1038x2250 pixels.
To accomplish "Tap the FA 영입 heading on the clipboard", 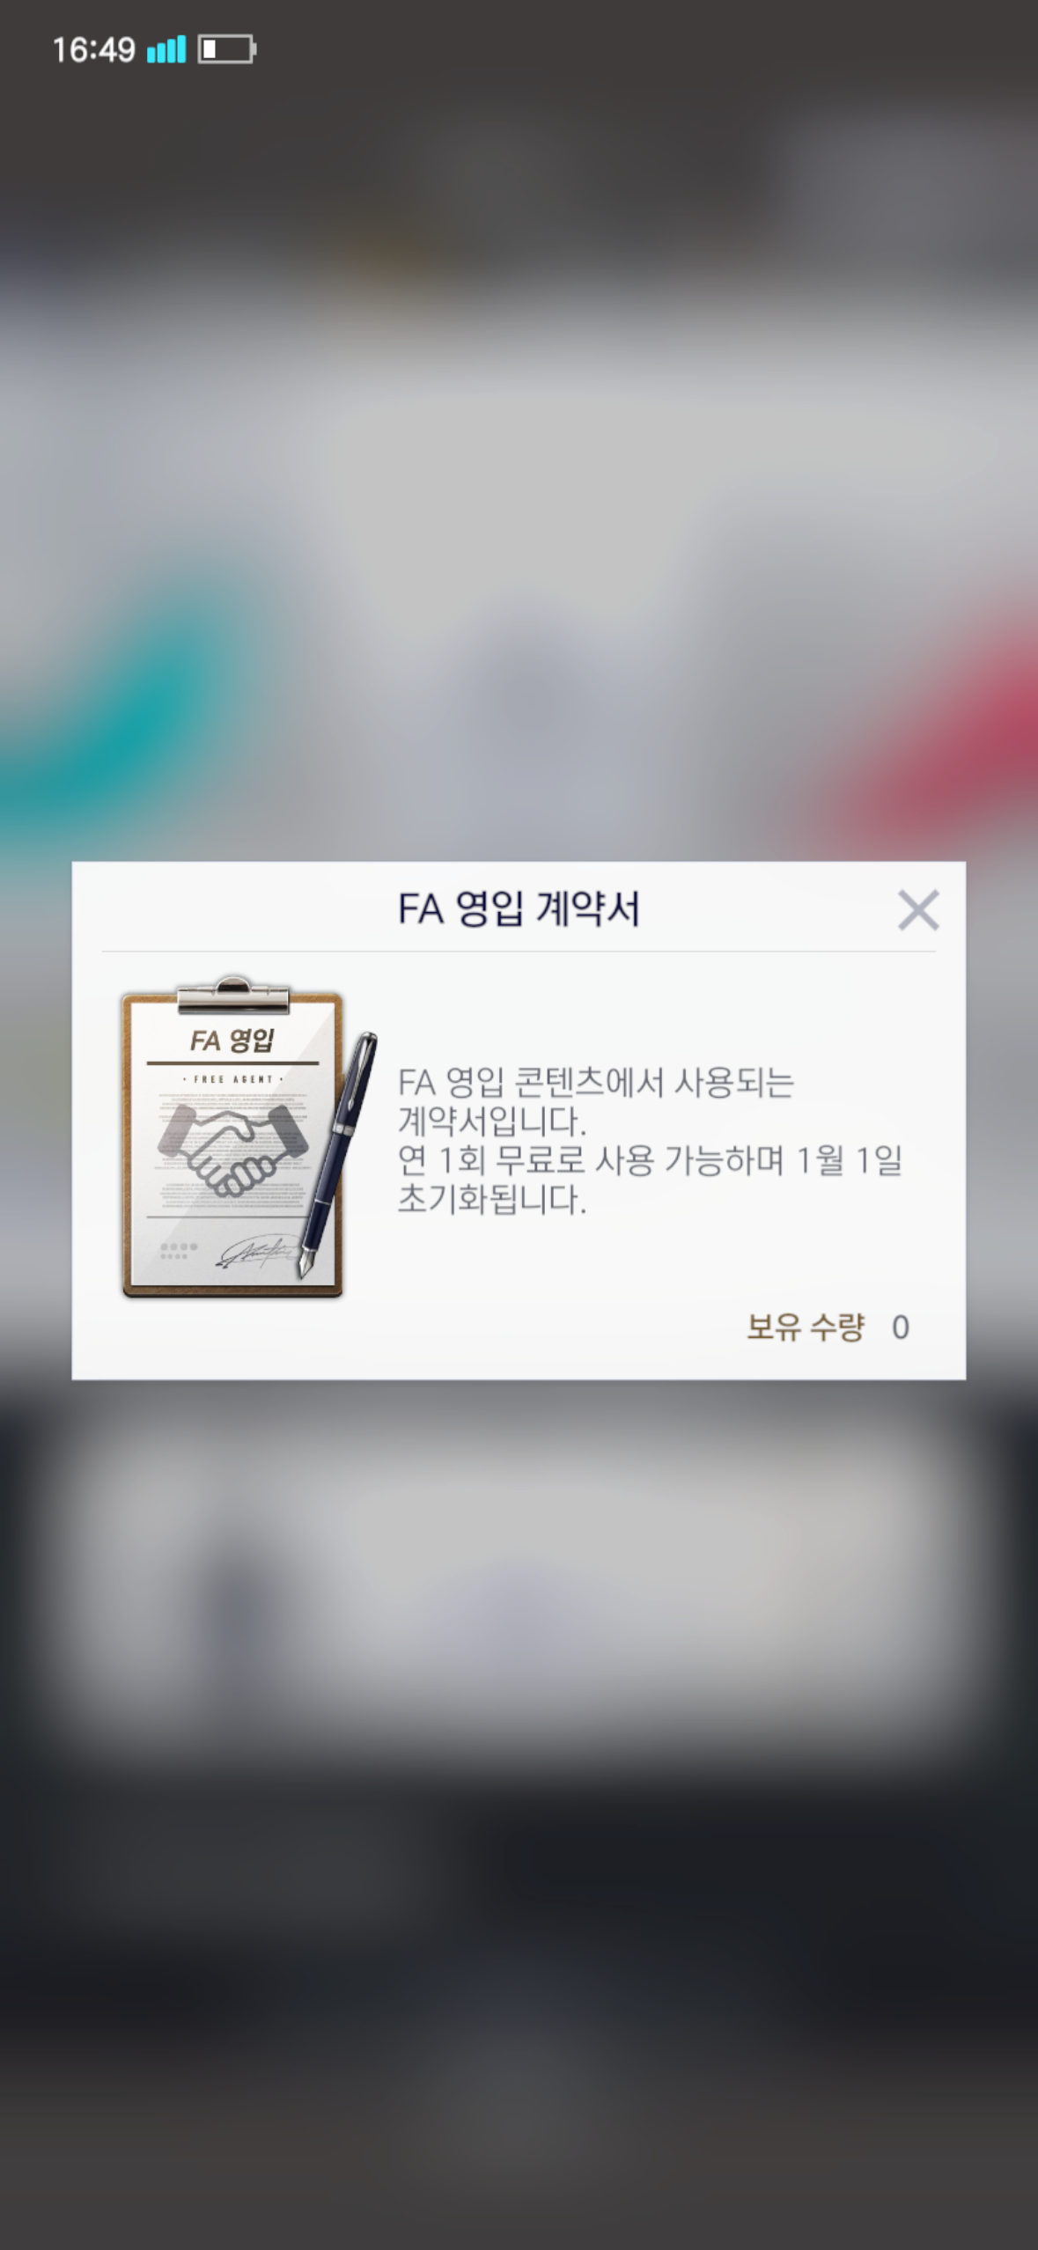I will coord(232,1040).
